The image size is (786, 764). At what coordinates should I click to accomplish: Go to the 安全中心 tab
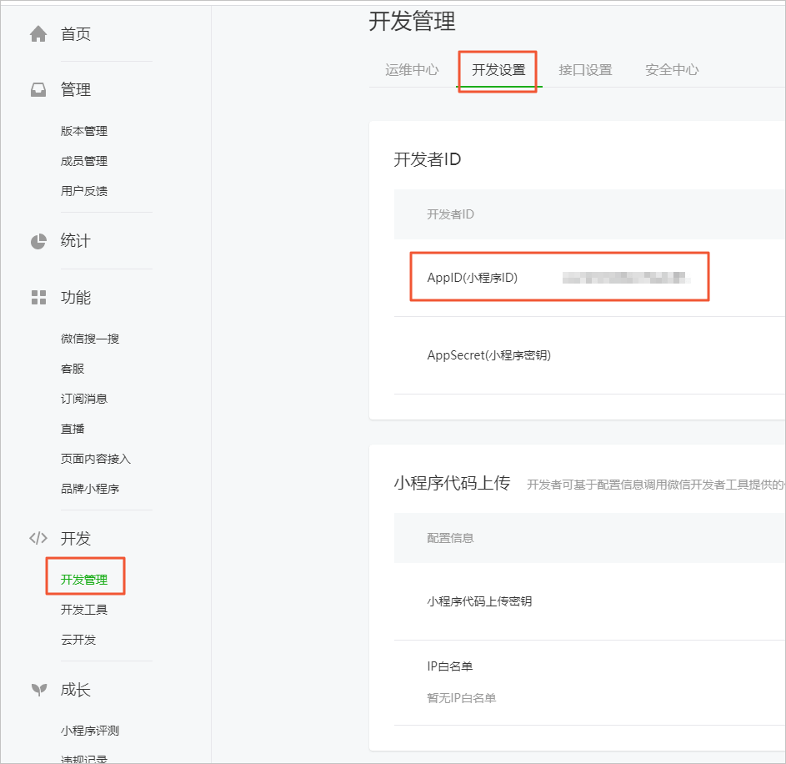click(672, 70)
